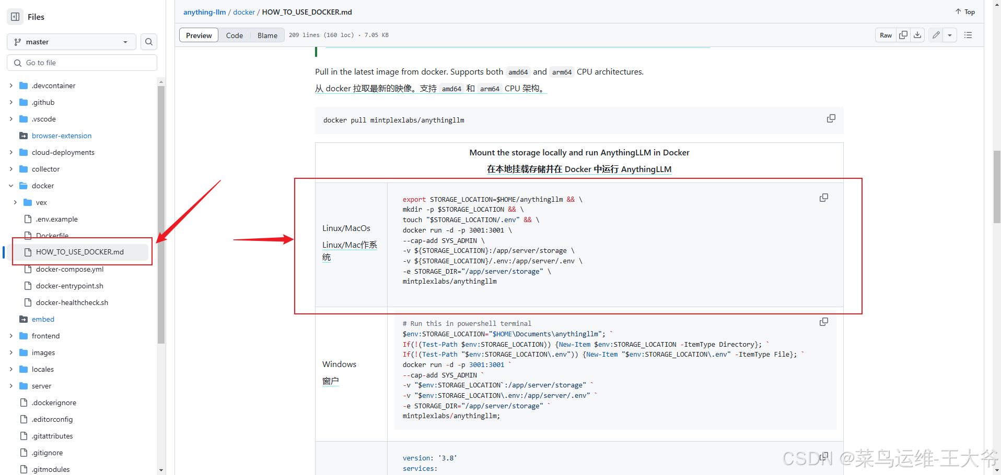The image size is (1001, 475).
Task: Open the document outline list icon
Action: point(968,35)
